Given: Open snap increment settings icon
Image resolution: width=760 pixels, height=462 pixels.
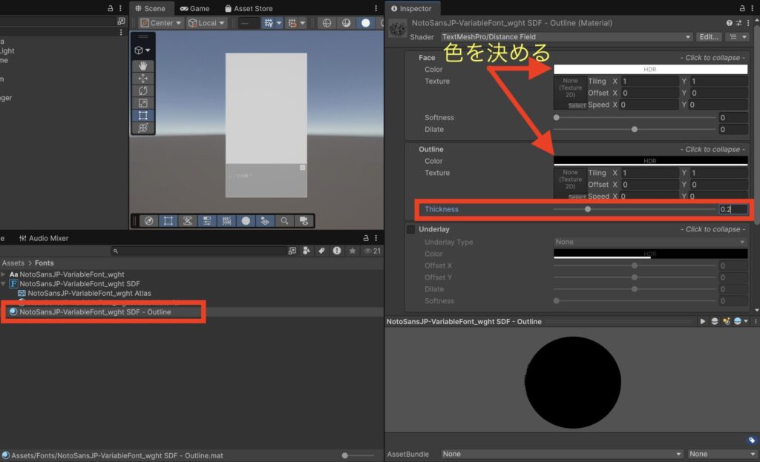Looking at the screenshot, I should (x=292, y=23).
